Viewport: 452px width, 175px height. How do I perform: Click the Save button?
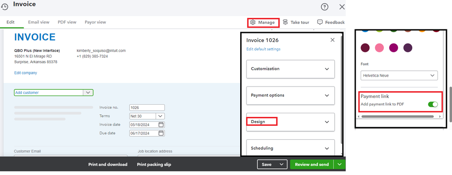click(266, 164)
